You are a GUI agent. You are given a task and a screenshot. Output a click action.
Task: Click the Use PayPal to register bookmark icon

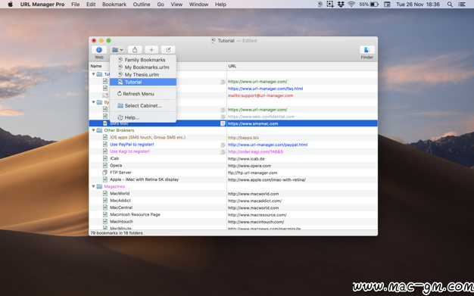click(105, 145)
